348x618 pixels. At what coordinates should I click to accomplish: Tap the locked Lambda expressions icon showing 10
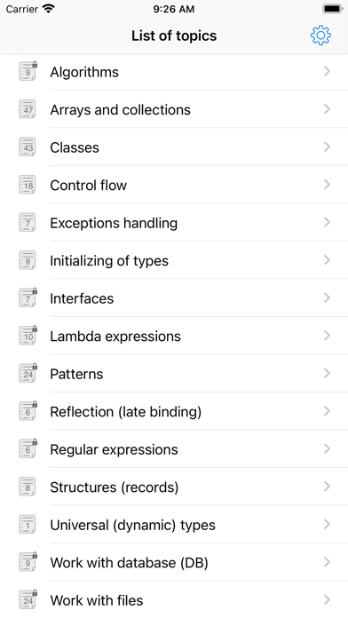coord(28,336)
